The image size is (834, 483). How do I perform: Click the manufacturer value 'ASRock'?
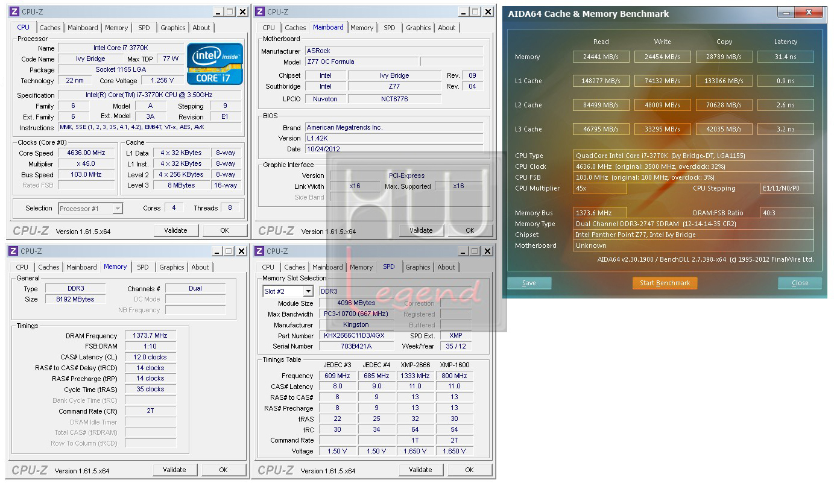(x=394, y=51)
